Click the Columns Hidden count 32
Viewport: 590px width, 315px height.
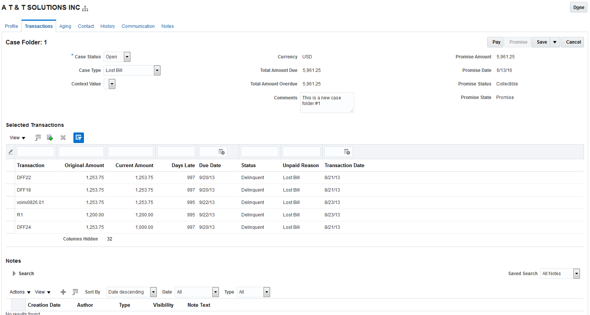click(x=110, y=239)
